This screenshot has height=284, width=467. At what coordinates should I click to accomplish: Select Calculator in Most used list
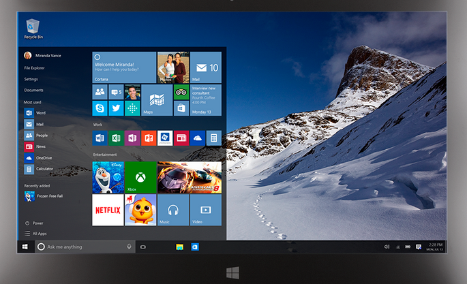pos(39,169)
